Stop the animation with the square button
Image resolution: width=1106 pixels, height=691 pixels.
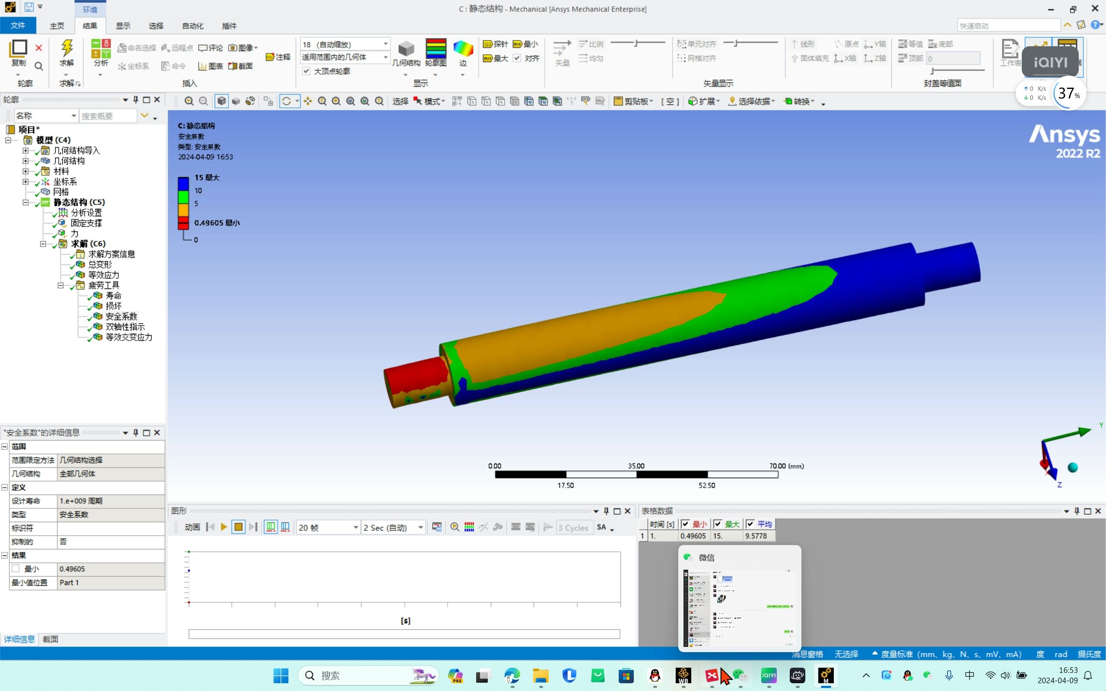[x=238, y=527]
